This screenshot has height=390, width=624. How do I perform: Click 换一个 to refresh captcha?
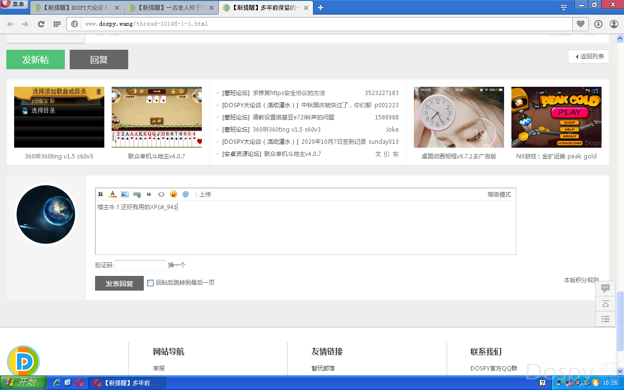[x=177, y=265]
